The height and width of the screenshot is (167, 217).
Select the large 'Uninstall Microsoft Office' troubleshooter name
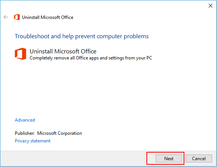click(x=63, y=51)
